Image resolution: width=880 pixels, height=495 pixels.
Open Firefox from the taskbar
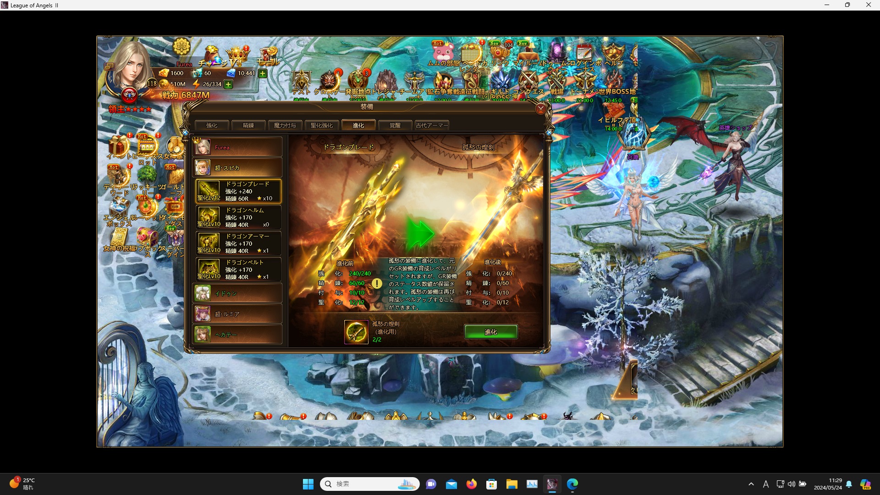[x=471, y=484]
